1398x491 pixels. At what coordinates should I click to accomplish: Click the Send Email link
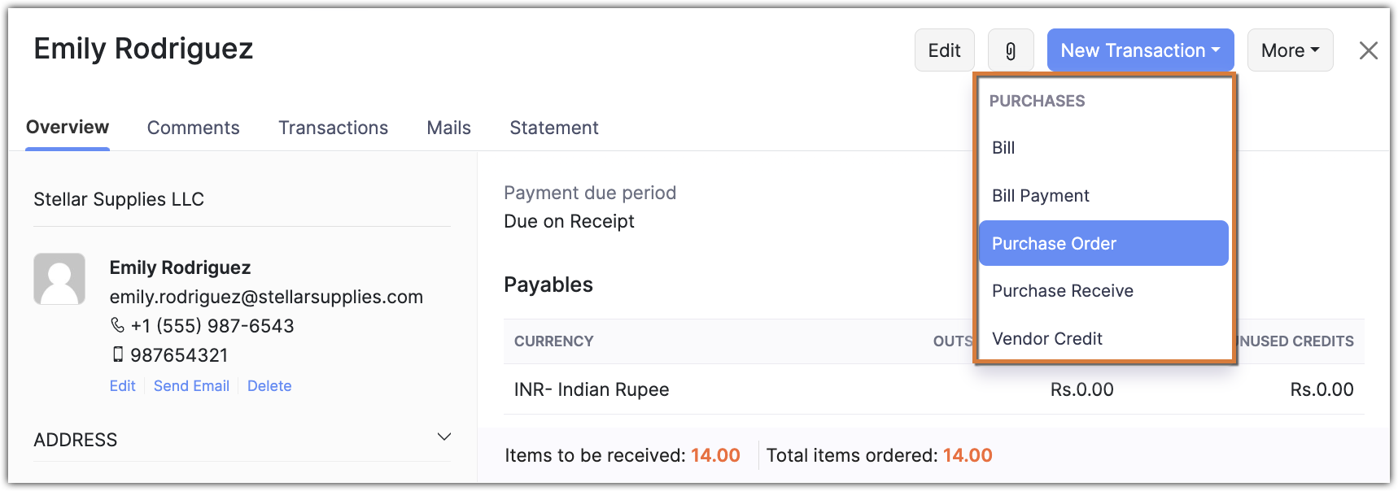[x=191, y=386]
